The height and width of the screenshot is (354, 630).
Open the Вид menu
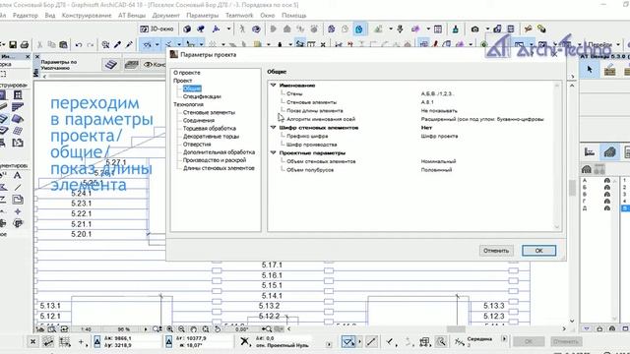coord(50,16)
